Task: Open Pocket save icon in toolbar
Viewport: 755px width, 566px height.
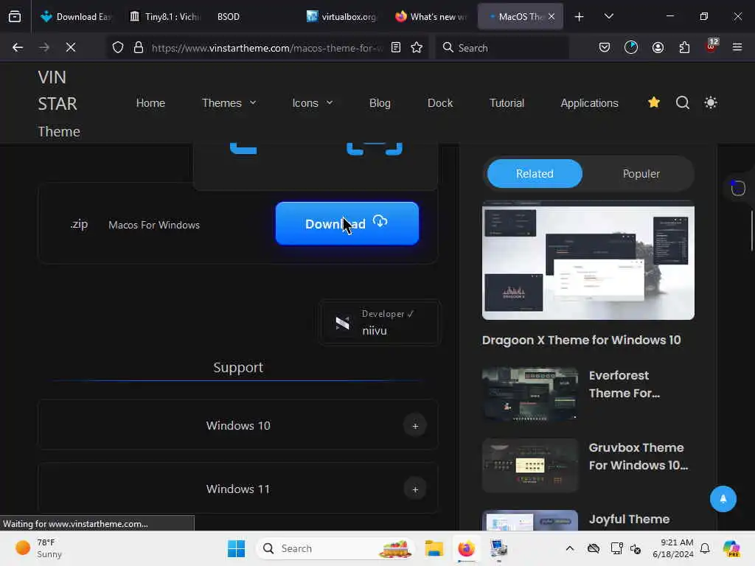Action: (605, 47)
